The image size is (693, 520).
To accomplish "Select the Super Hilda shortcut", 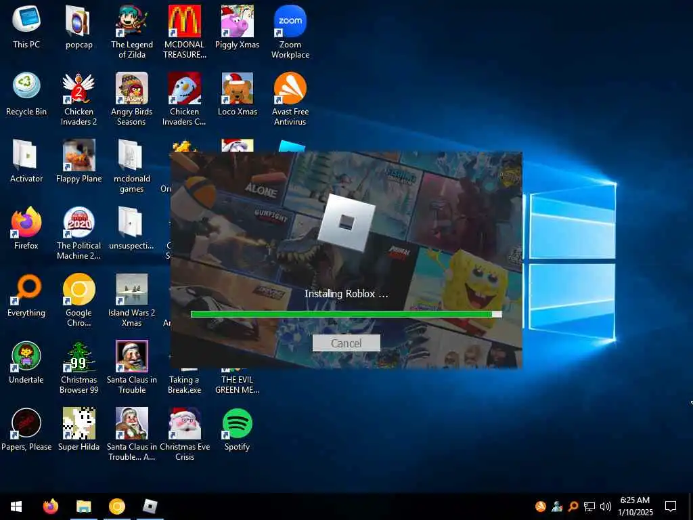I will tap(79, 429).
